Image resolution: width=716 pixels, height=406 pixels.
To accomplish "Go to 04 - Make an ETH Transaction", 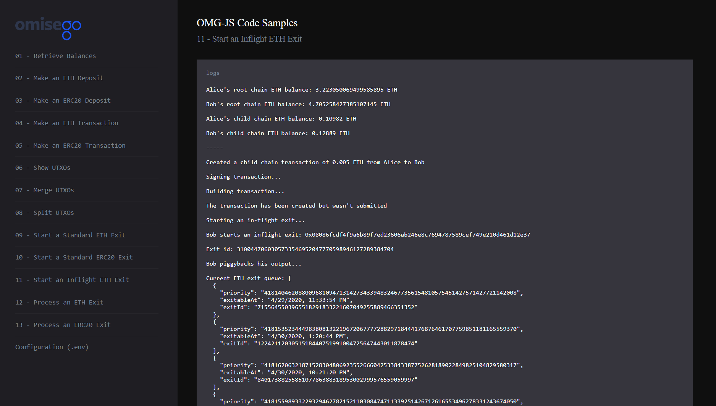I will [x=67, y=123].
